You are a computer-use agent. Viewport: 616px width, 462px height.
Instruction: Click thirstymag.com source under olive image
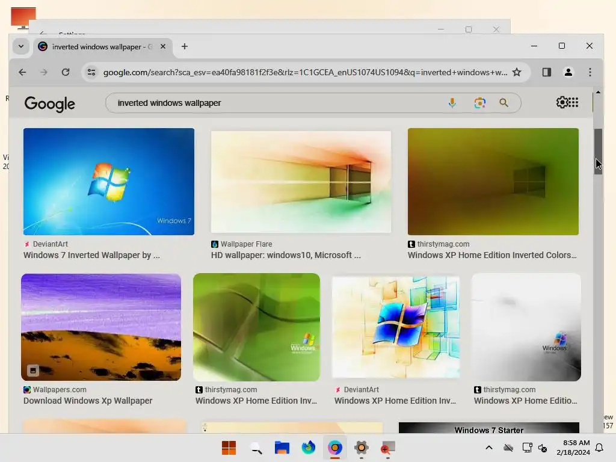click(443, 244)
